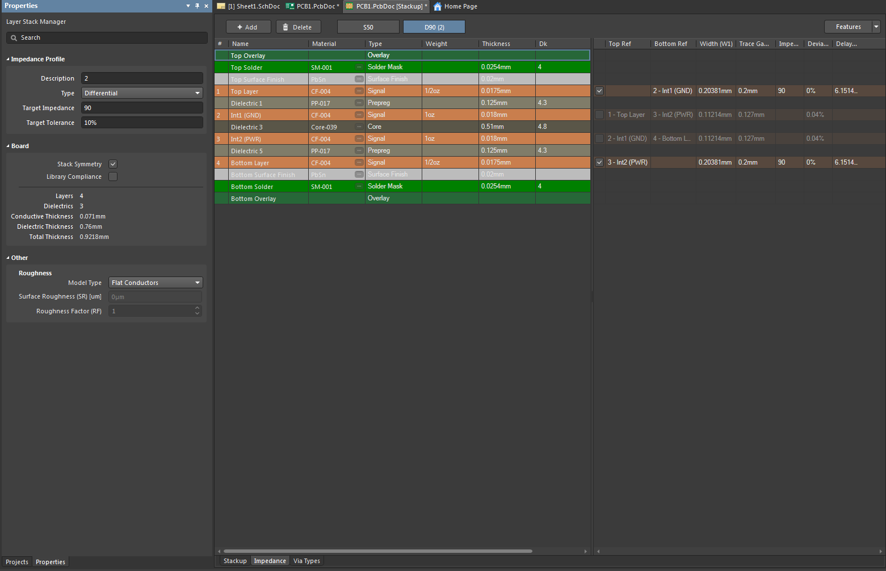This screenshot has height=571, width=886.
Task: Open material picker for Top Solder SM-001
Action: 358,67
